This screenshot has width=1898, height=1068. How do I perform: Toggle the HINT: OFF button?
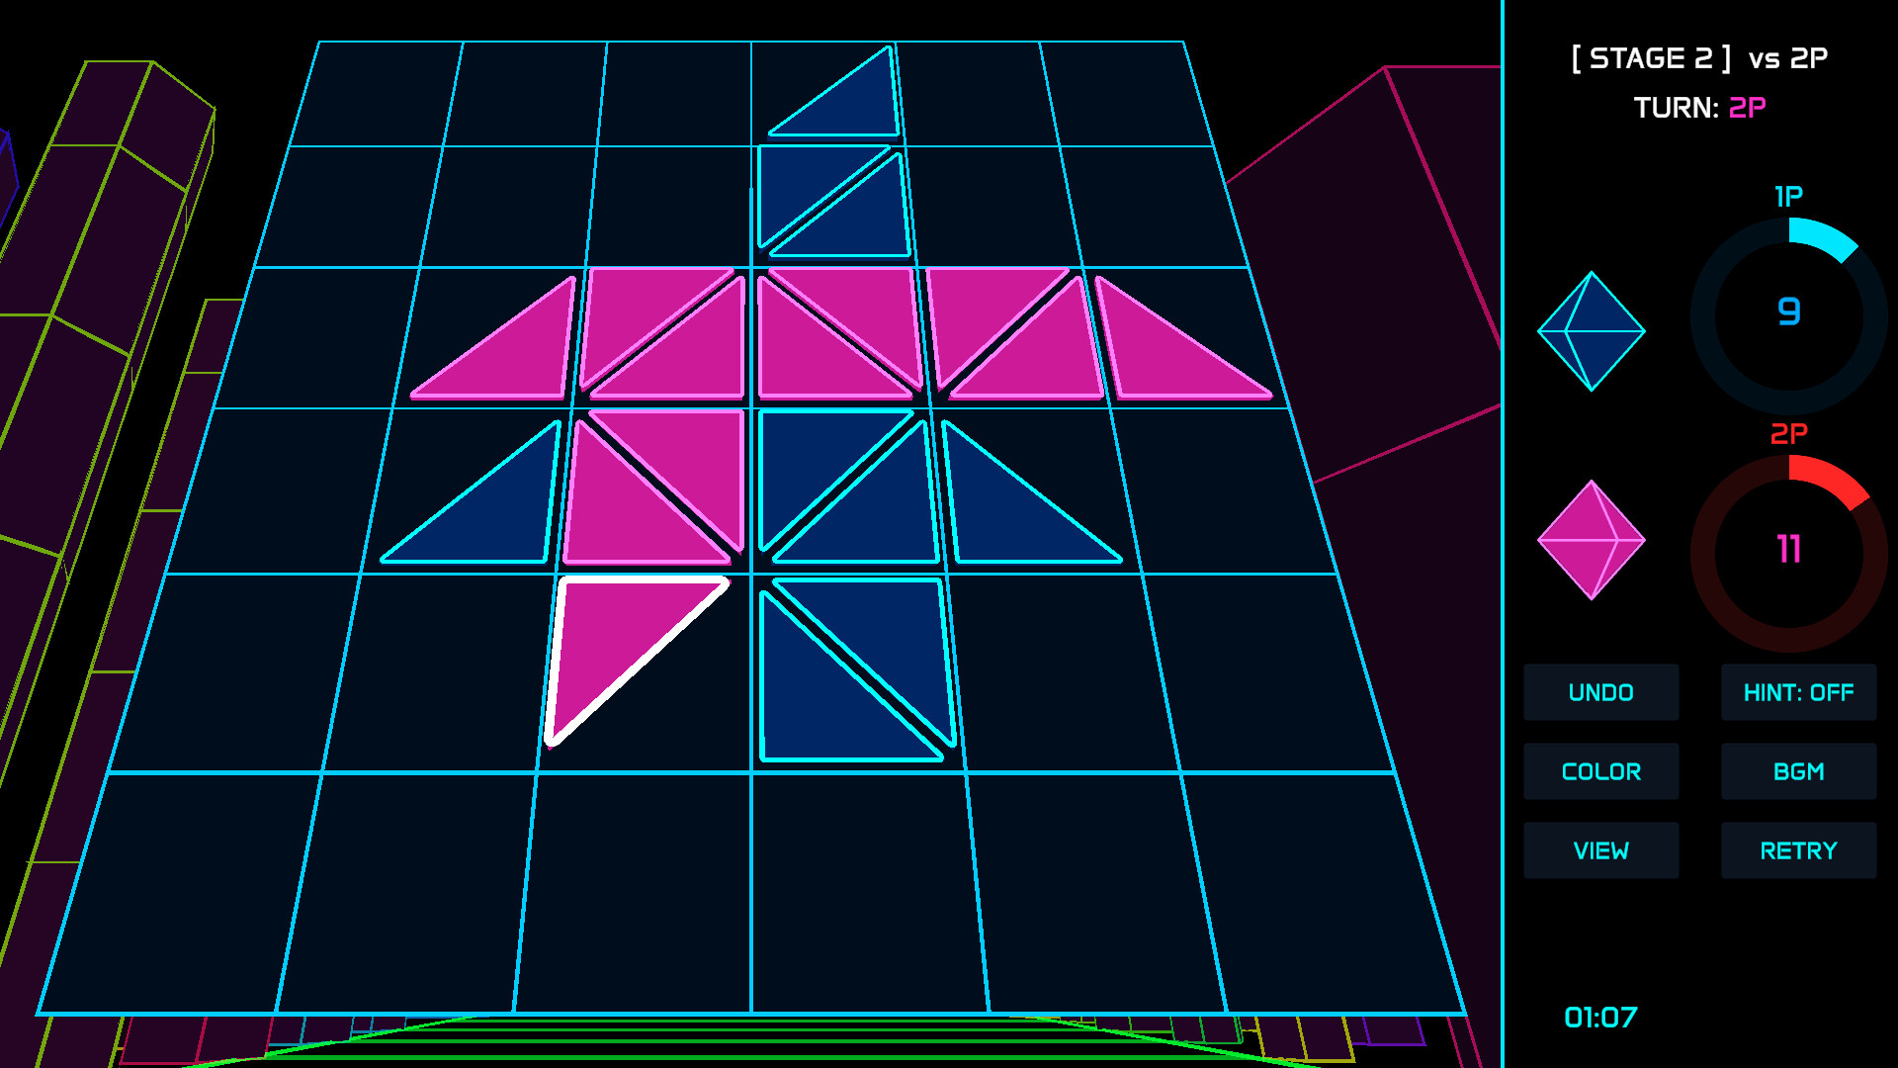point(1798,692)
